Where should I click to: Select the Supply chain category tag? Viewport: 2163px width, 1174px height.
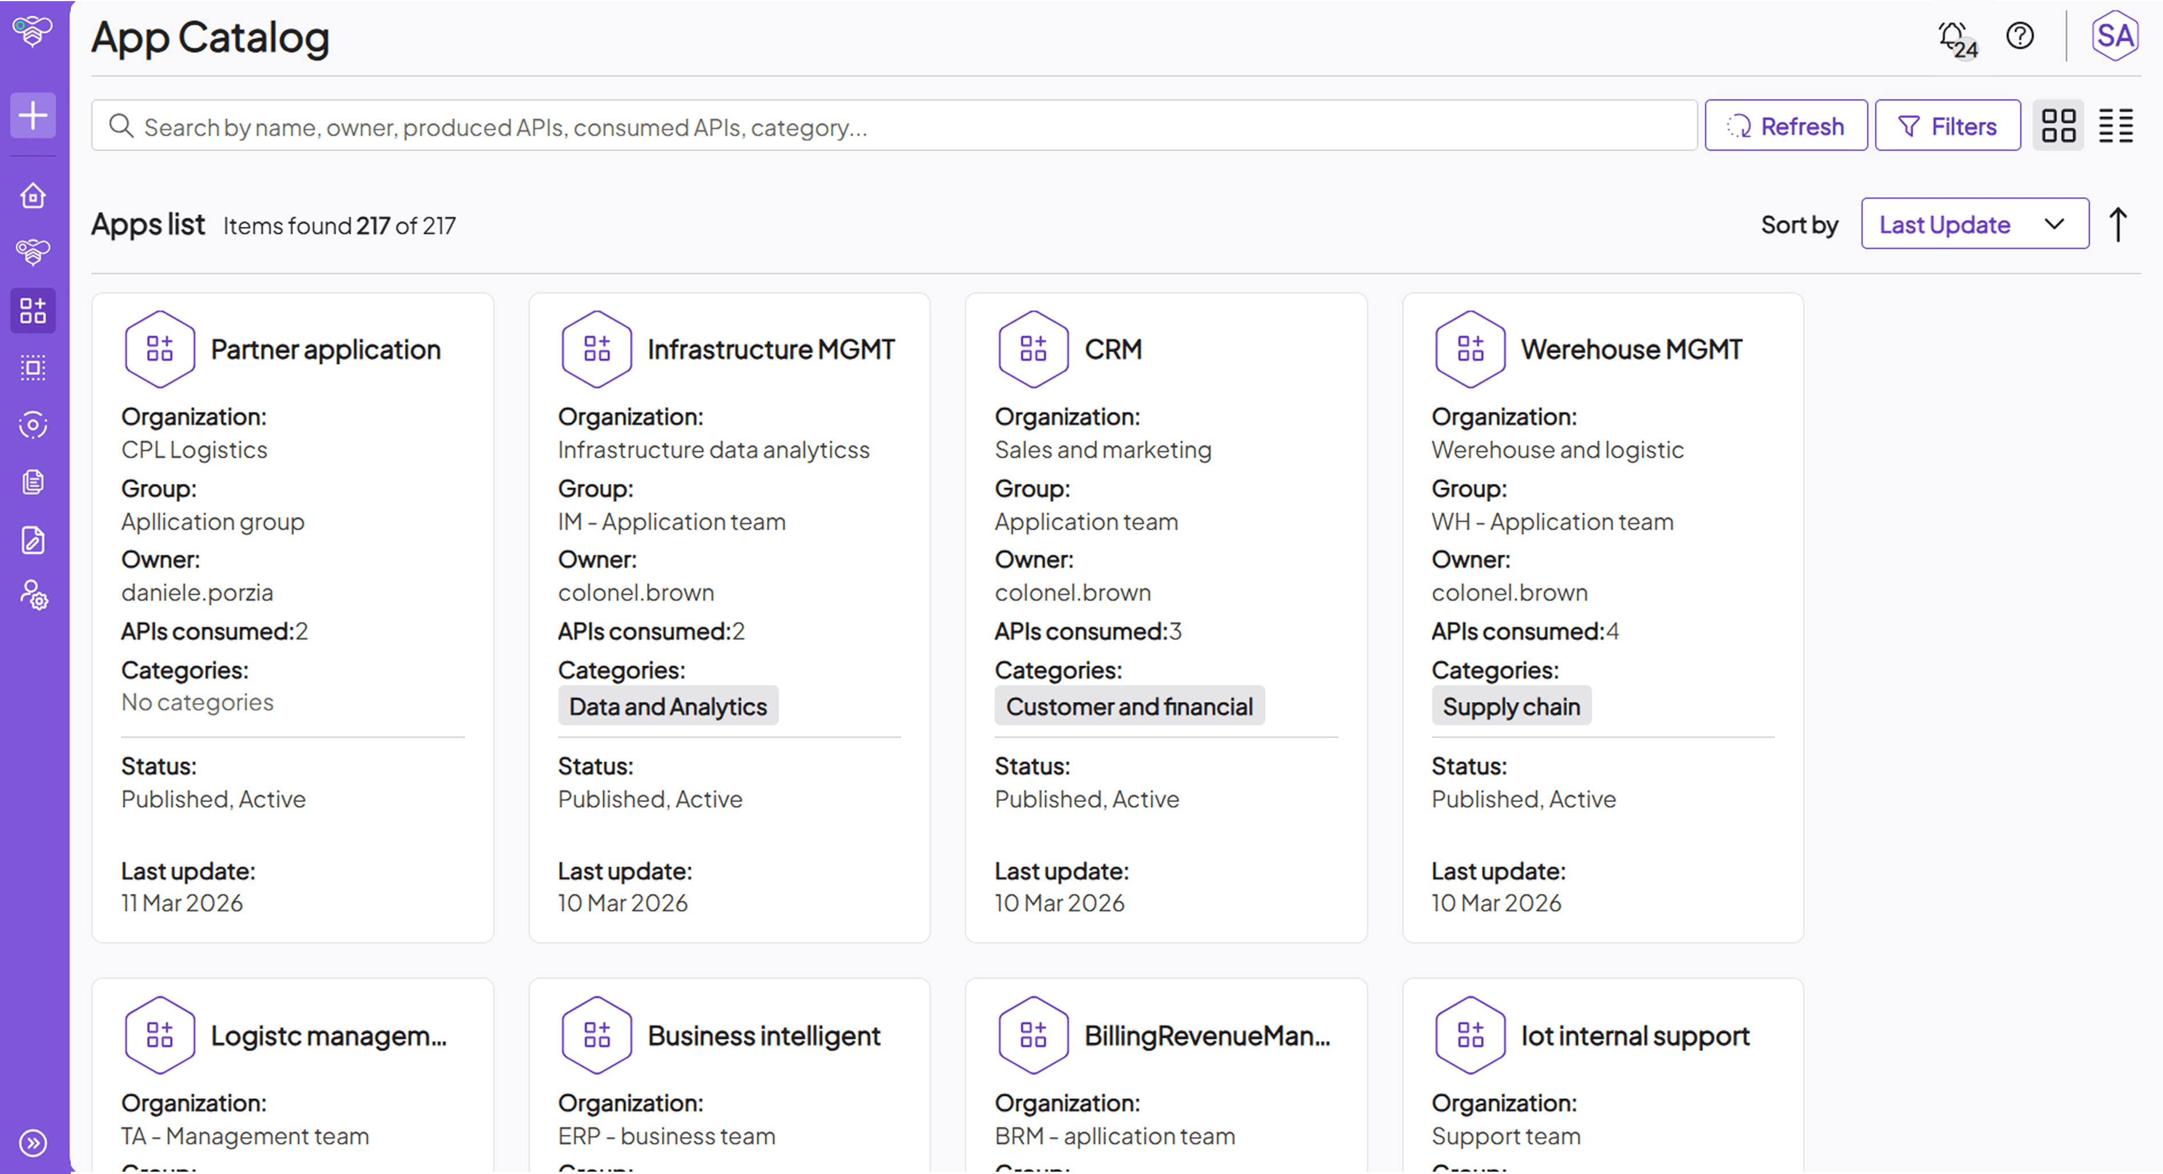tap(1510, 705)
